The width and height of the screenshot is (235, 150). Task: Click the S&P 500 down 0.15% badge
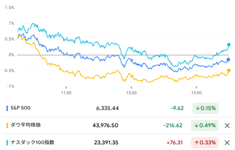pos(205,108)
